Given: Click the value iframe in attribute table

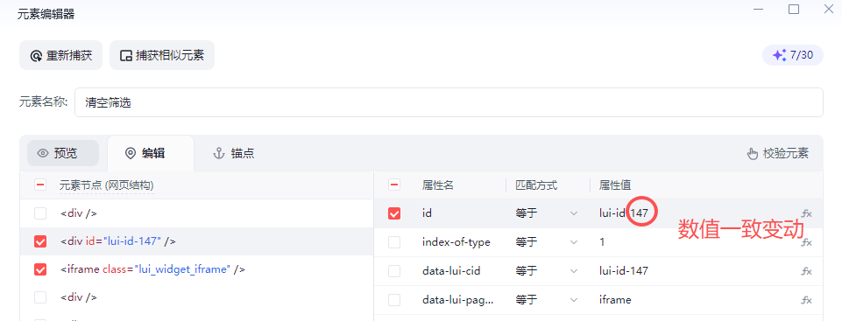Looking at the screenshot, I should click(x=615, y=300).
